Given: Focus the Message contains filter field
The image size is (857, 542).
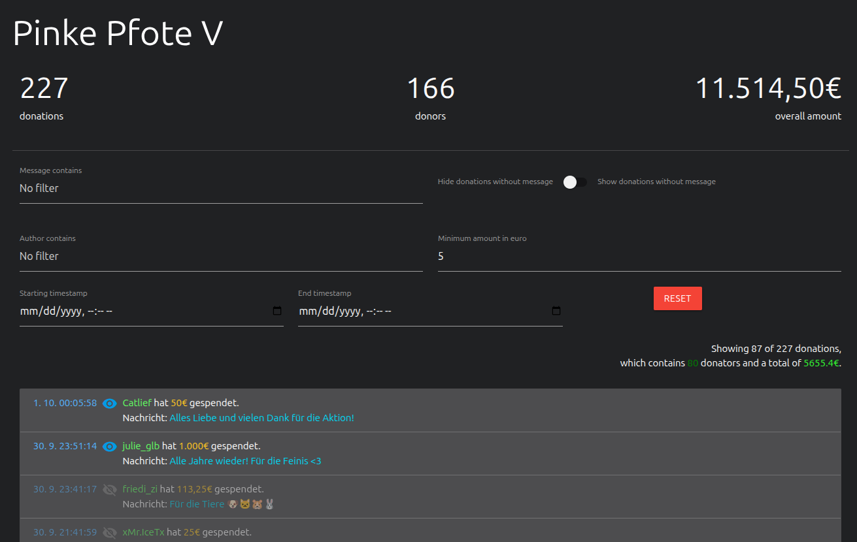Looking at the screenshot, I should click(221, 189).
